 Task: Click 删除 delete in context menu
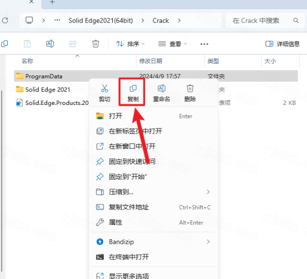coord(190,93)
